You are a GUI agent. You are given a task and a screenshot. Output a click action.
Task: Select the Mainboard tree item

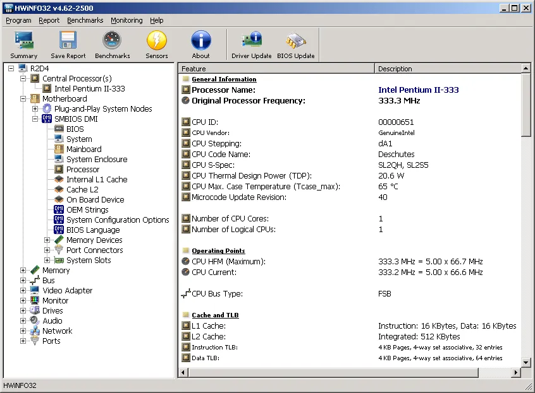[x=84, y=149]
